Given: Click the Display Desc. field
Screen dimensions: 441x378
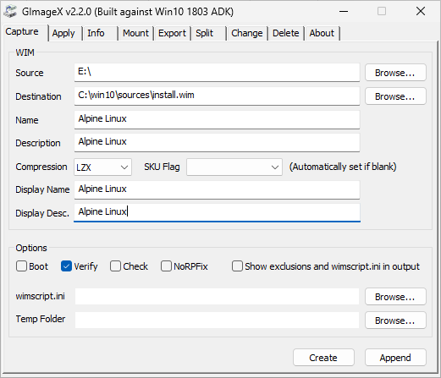Looking at the screenshot, I should (x=217, y=213).
